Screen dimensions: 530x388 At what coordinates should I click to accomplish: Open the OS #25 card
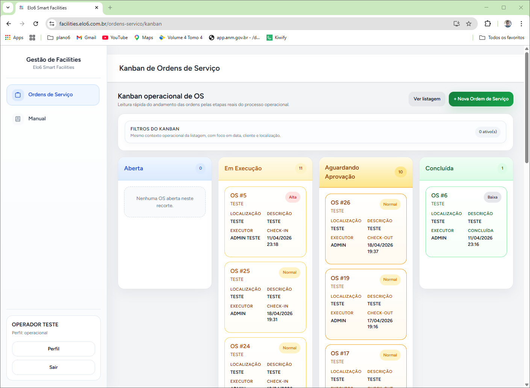[265, 297]
